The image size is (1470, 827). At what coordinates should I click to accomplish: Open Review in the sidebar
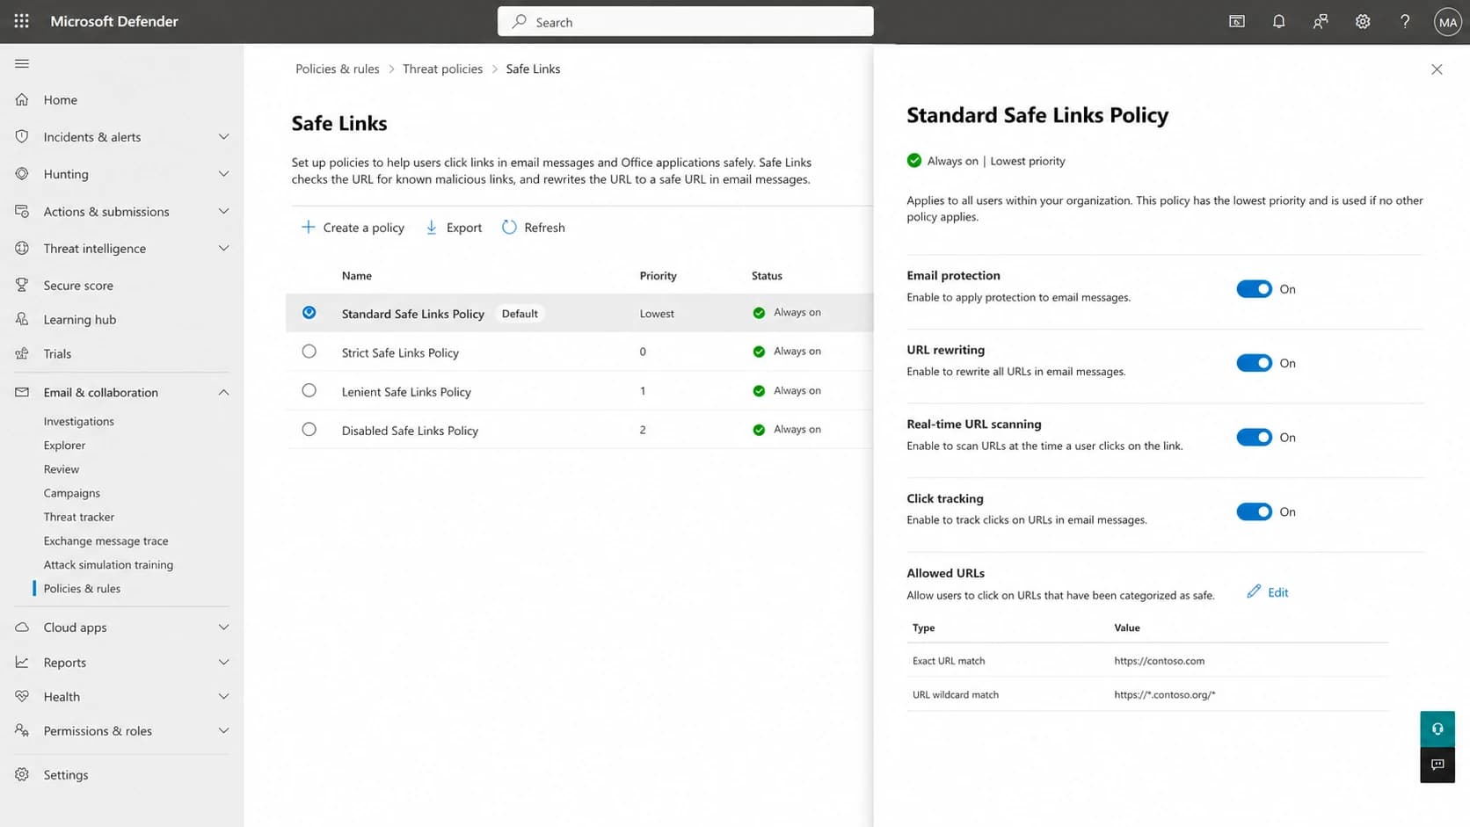pos(62,469)
